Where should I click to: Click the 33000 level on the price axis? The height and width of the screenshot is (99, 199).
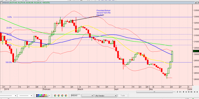click(x=196, y=17)
